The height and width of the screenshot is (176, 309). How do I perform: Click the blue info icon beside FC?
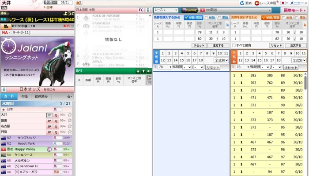pos(147,9)
